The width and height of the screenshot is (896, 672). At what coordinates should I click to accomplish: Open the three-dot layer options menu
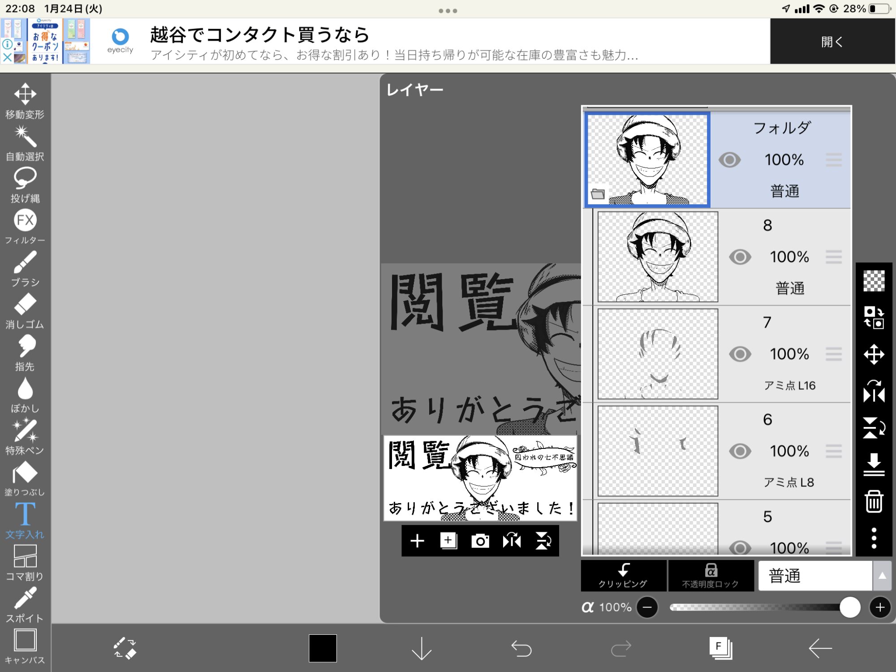(x=874, y=538)
